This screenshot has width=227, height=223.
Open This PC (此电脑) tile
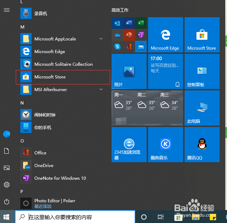click(202, 108)
